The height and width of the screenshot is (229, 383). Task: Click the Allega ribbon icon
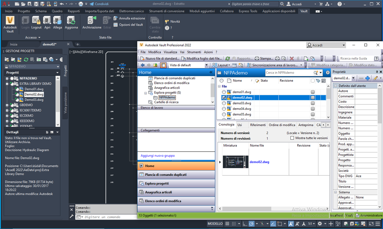pos(57,22)
